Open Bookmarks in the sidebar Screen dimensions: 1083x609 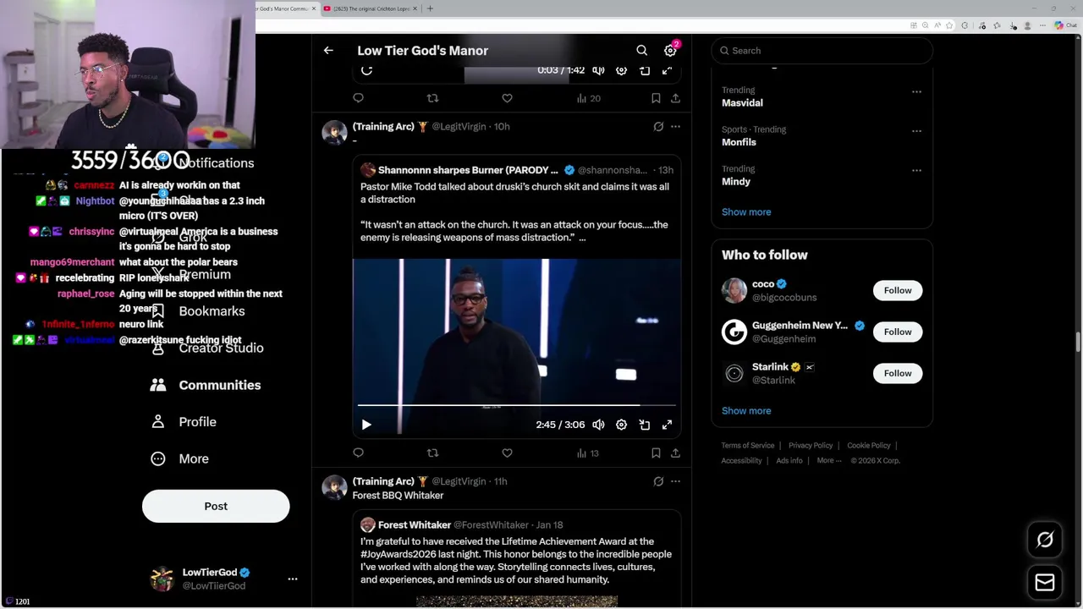[212, 311]
